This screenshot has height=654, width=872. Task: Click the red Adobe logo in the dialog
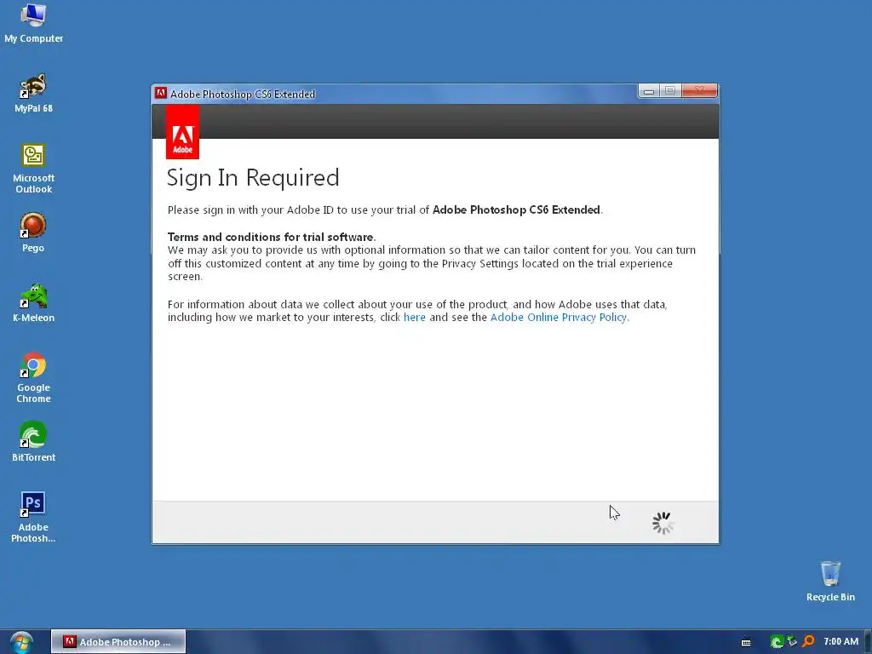coord(182,132)
